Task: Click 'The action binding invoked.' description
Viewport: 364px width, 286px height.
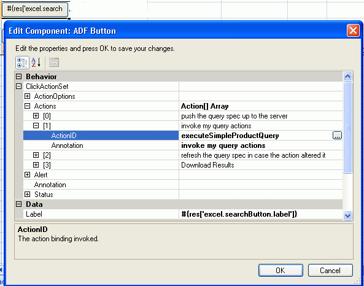Action: 58,239
